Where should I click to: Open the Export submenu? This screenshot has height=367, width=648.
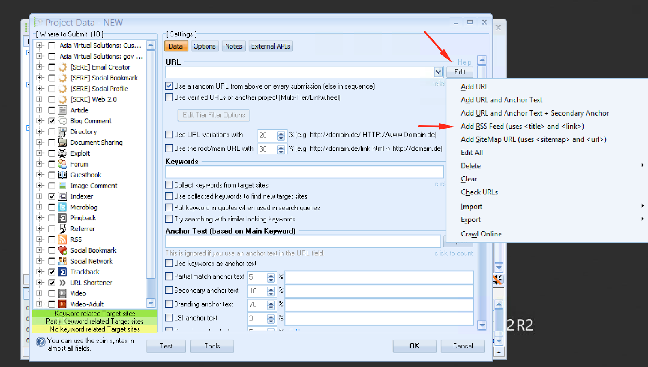[552, 220]
